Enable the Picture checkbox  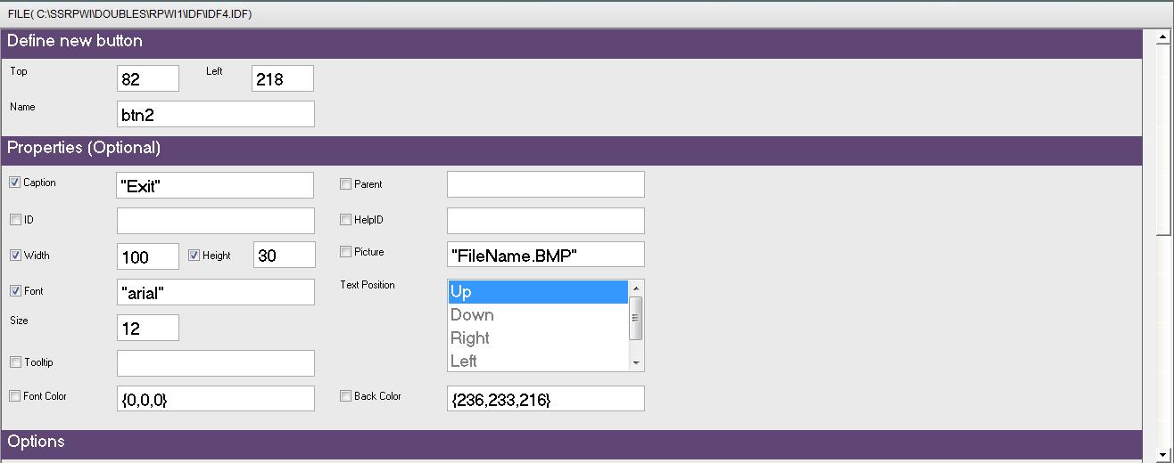[346, 252]
